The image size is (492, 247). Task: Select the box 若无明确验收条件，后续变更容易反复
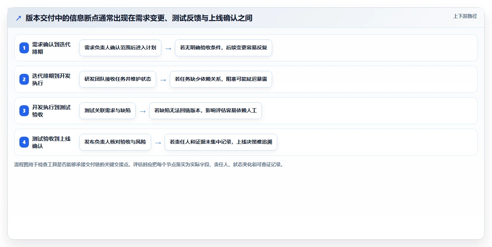coord(224,48)
